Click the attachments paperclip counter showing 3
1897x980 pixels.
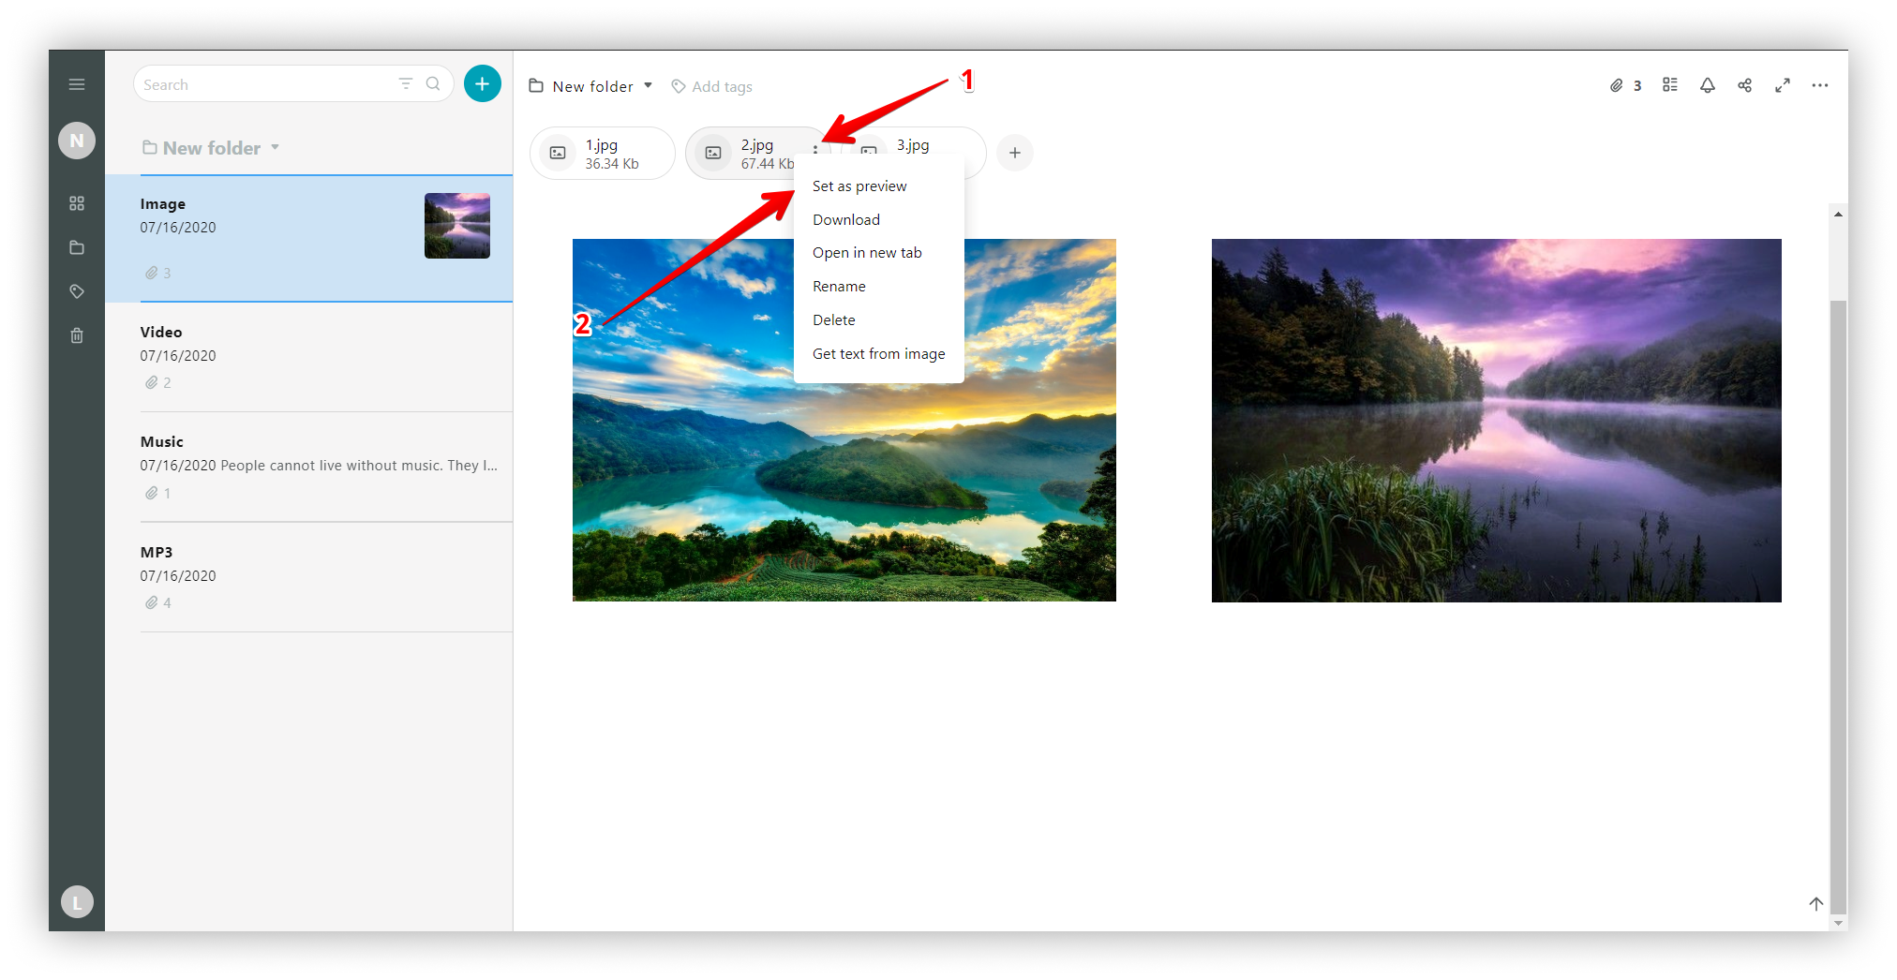pyautogui.click(x=1626, y=85)
